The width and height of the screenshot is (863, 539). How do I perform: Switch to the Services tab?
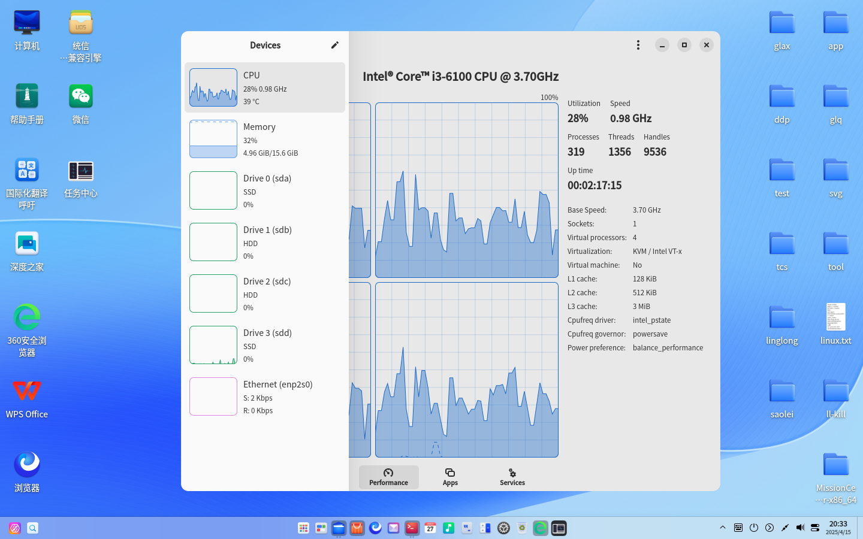[512, 477]
